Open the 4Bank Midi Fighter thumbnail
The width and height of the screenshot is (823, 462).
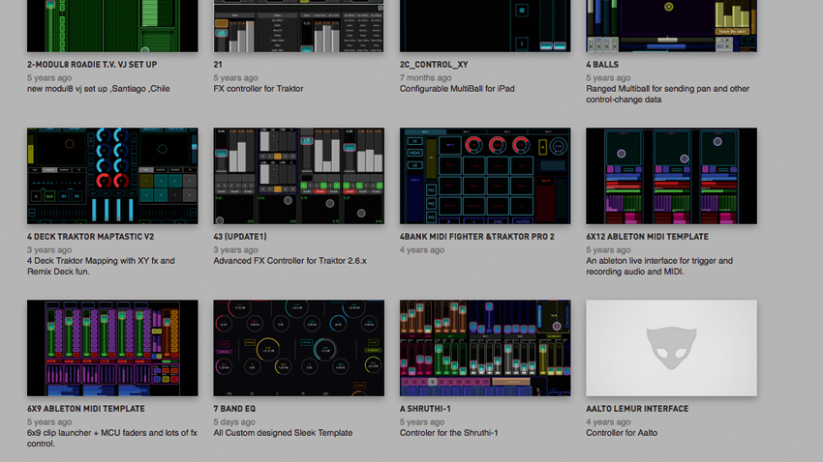coord(485,176)
